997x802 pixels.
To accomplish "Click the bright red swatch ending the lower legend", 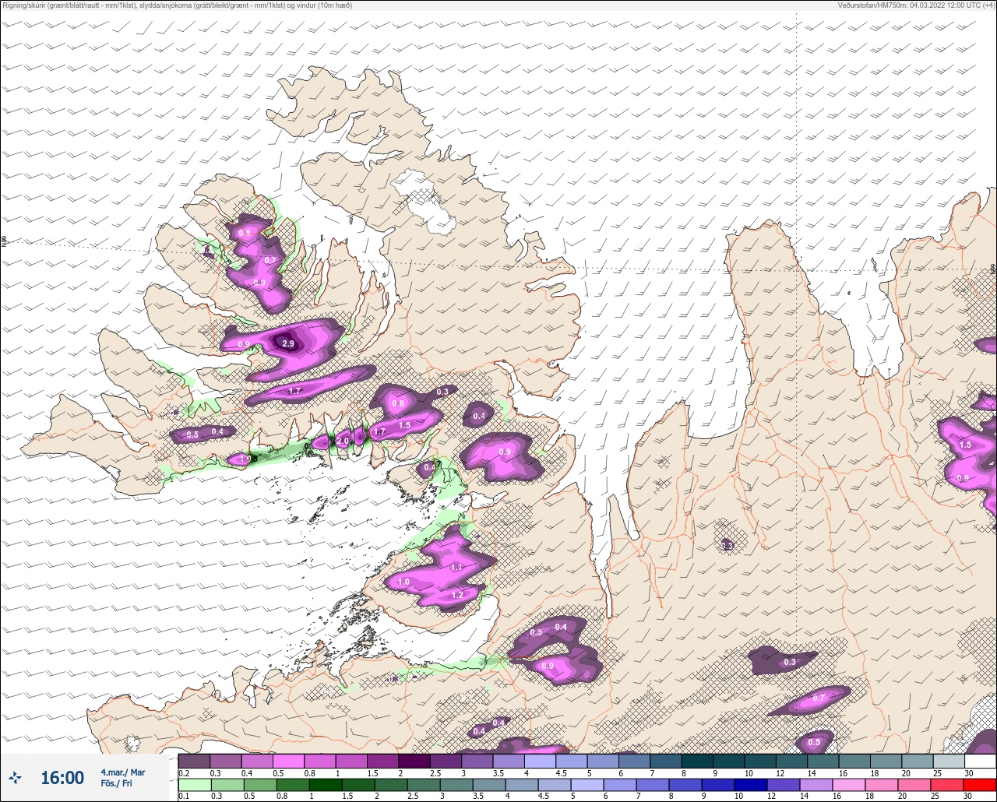I will (x=980, y=785).
